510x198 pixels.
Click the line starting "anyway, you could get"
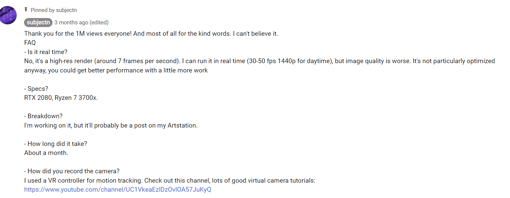(116, 70)
